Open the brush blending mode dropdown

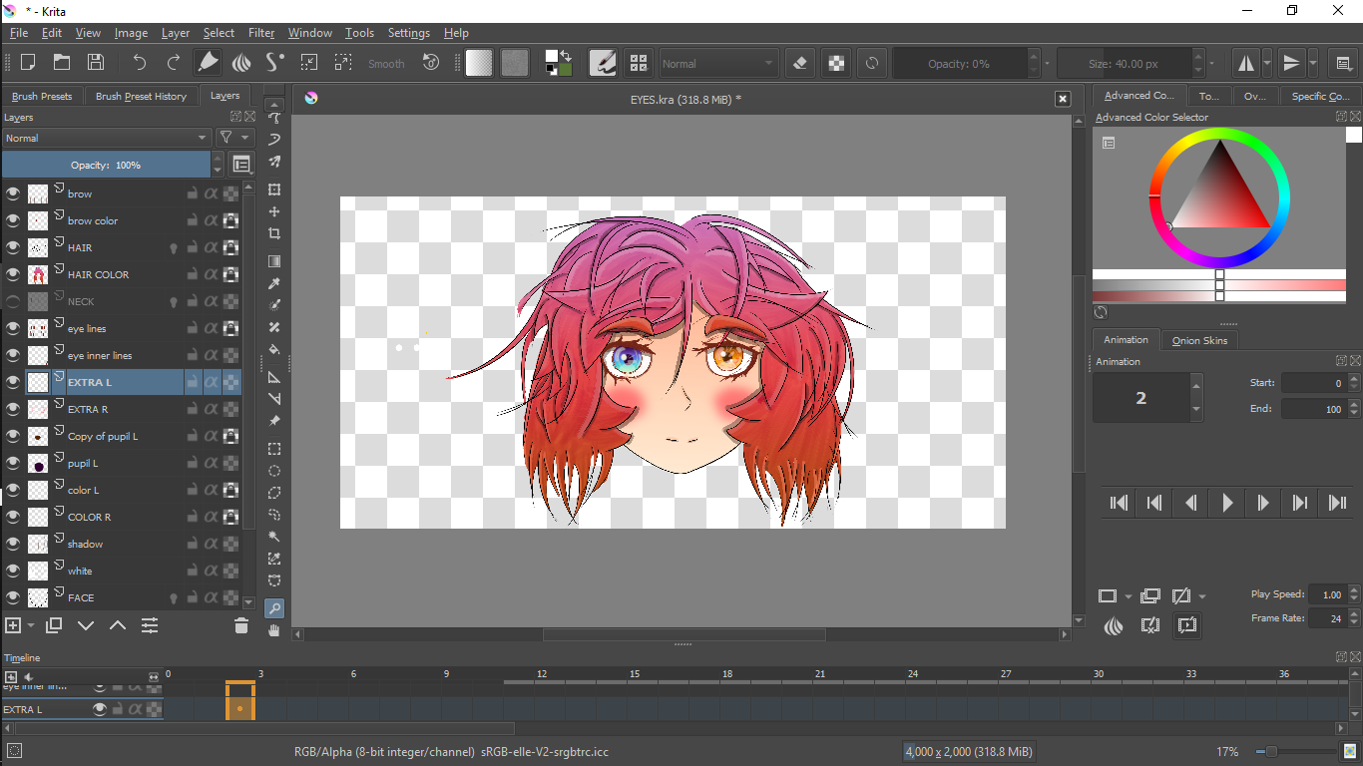point(718,63)
